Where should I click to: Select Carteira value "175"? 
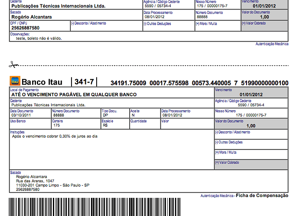tap(56, 125)
